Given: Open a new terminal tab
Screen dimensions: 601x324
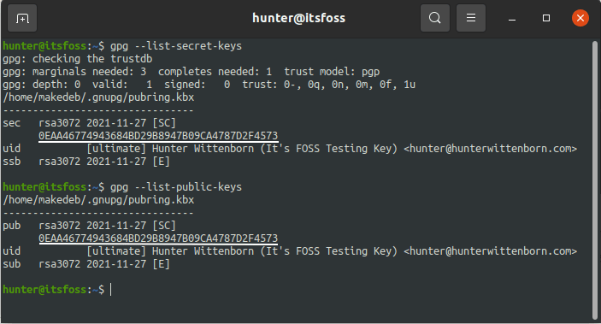Looking at the screenshot, I should tap(22, 18).
